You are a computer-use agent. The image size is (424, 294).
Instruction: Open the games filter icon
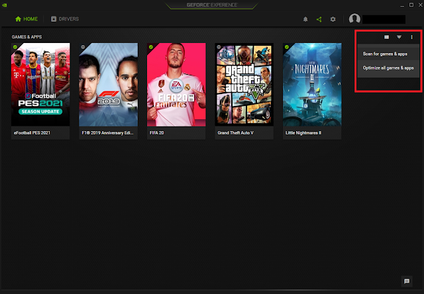tap(399, 37)
